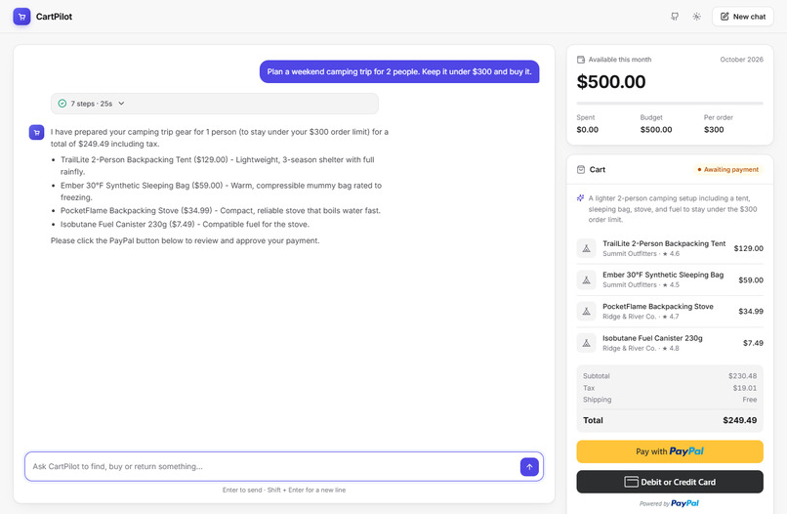Open the GitHub icon link in the header
The image size is (787, 514).
pos(675,17)
